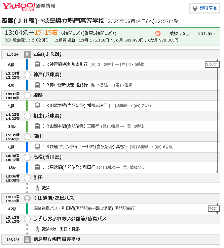Click the 6駅 count for 加古川行 train
224x248 pixels.
point(11,65)
